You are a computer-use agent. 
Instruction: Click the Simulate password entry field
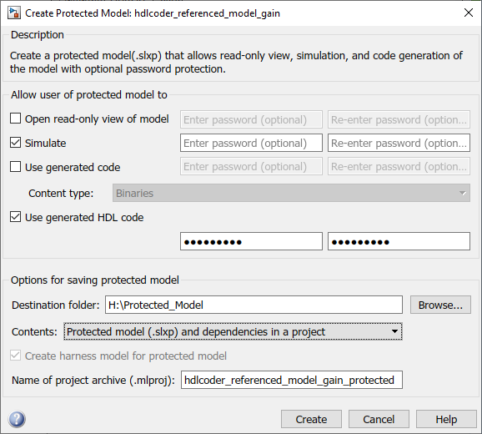252,143
